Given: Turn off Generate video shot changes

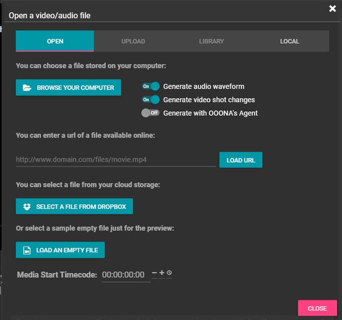Looking at the screenshot, I should point(151,100).
